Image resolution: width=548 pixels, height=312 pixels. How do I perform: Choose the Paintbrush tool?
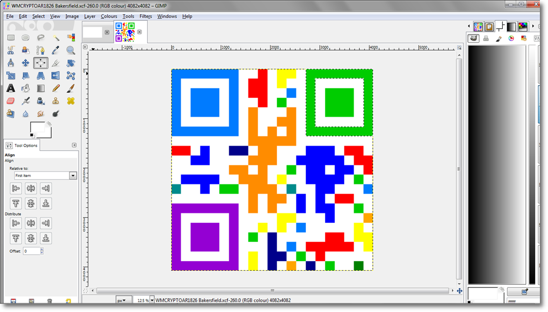pos(71,88)
